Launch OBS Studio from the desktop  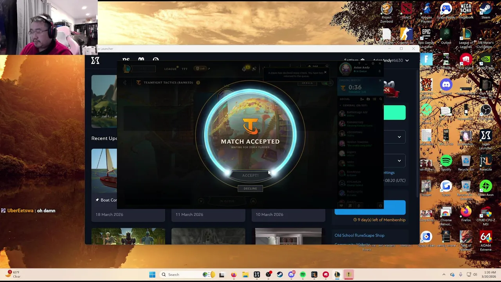click(486, 112)
